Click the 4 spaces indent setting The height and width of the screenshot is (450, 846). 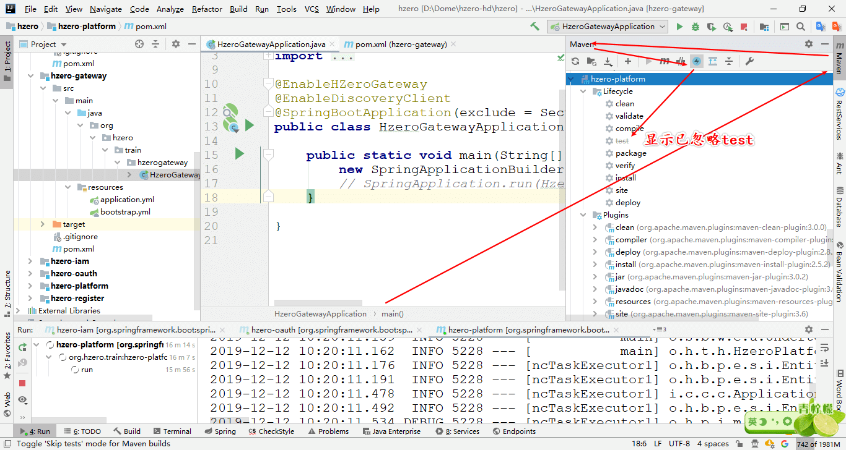713,443
